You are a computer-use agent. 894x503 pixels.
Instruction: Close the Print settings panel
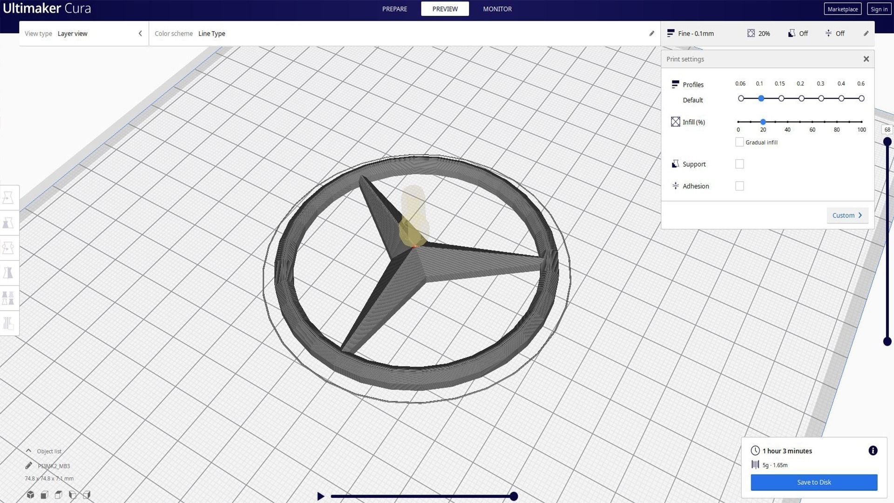click(866, 59)
